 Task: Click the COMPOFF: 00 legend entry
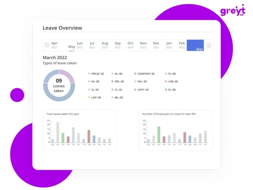pyautogui.click(x=144, y=74)
